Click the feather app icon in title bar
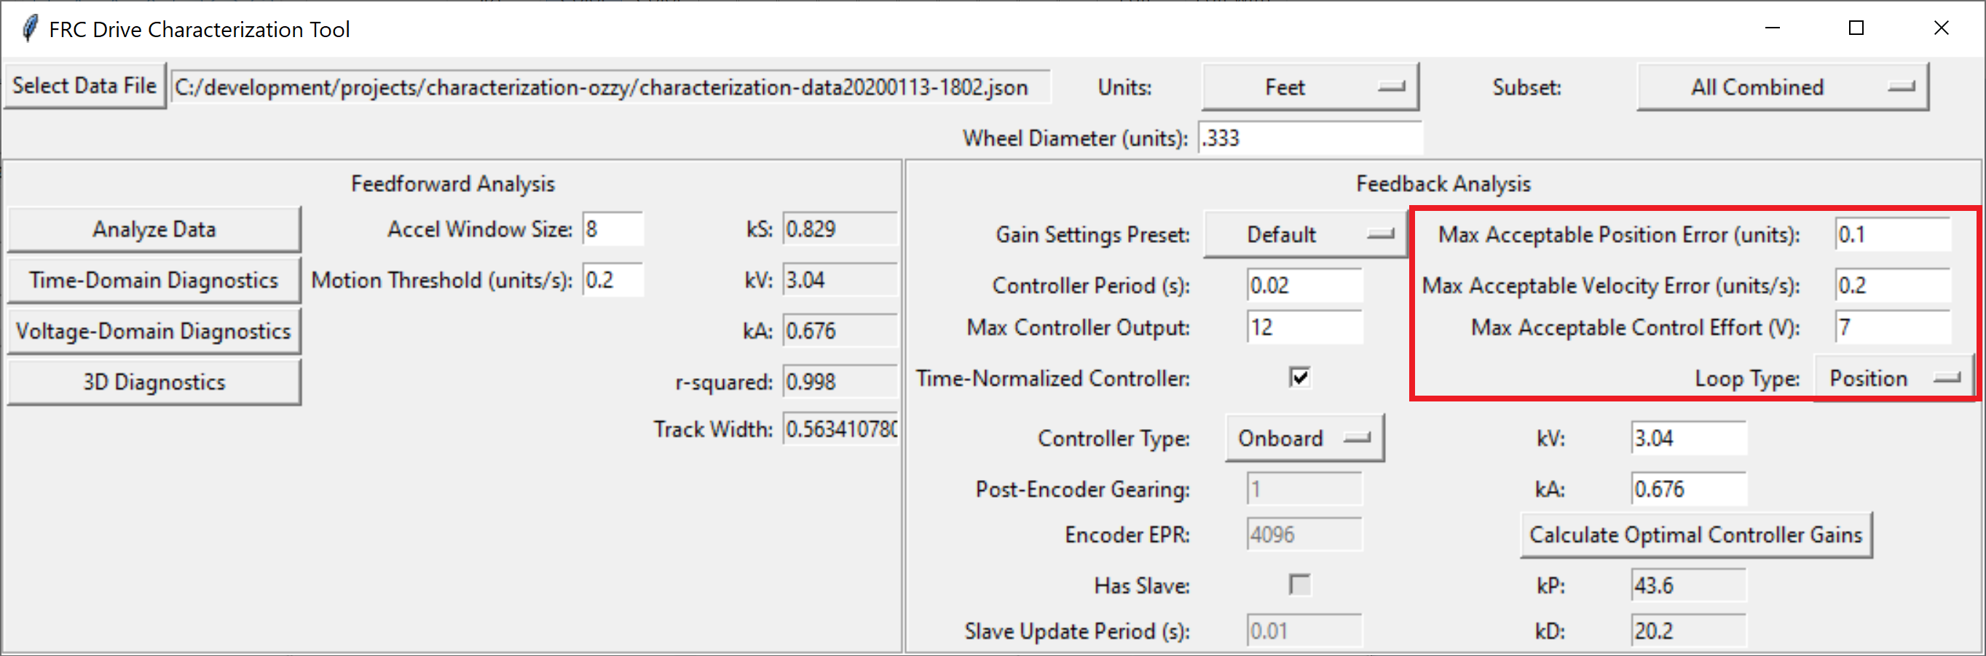The image size is (1986, 656). [x=29, y=28]
